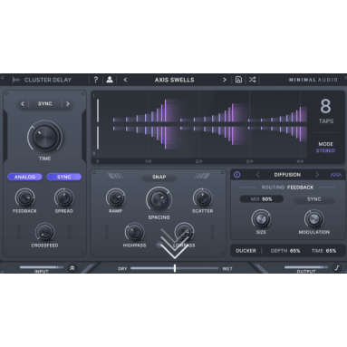
Task: Toggle the SYNC button in Diffusion panel
Action: coord(314,199)
